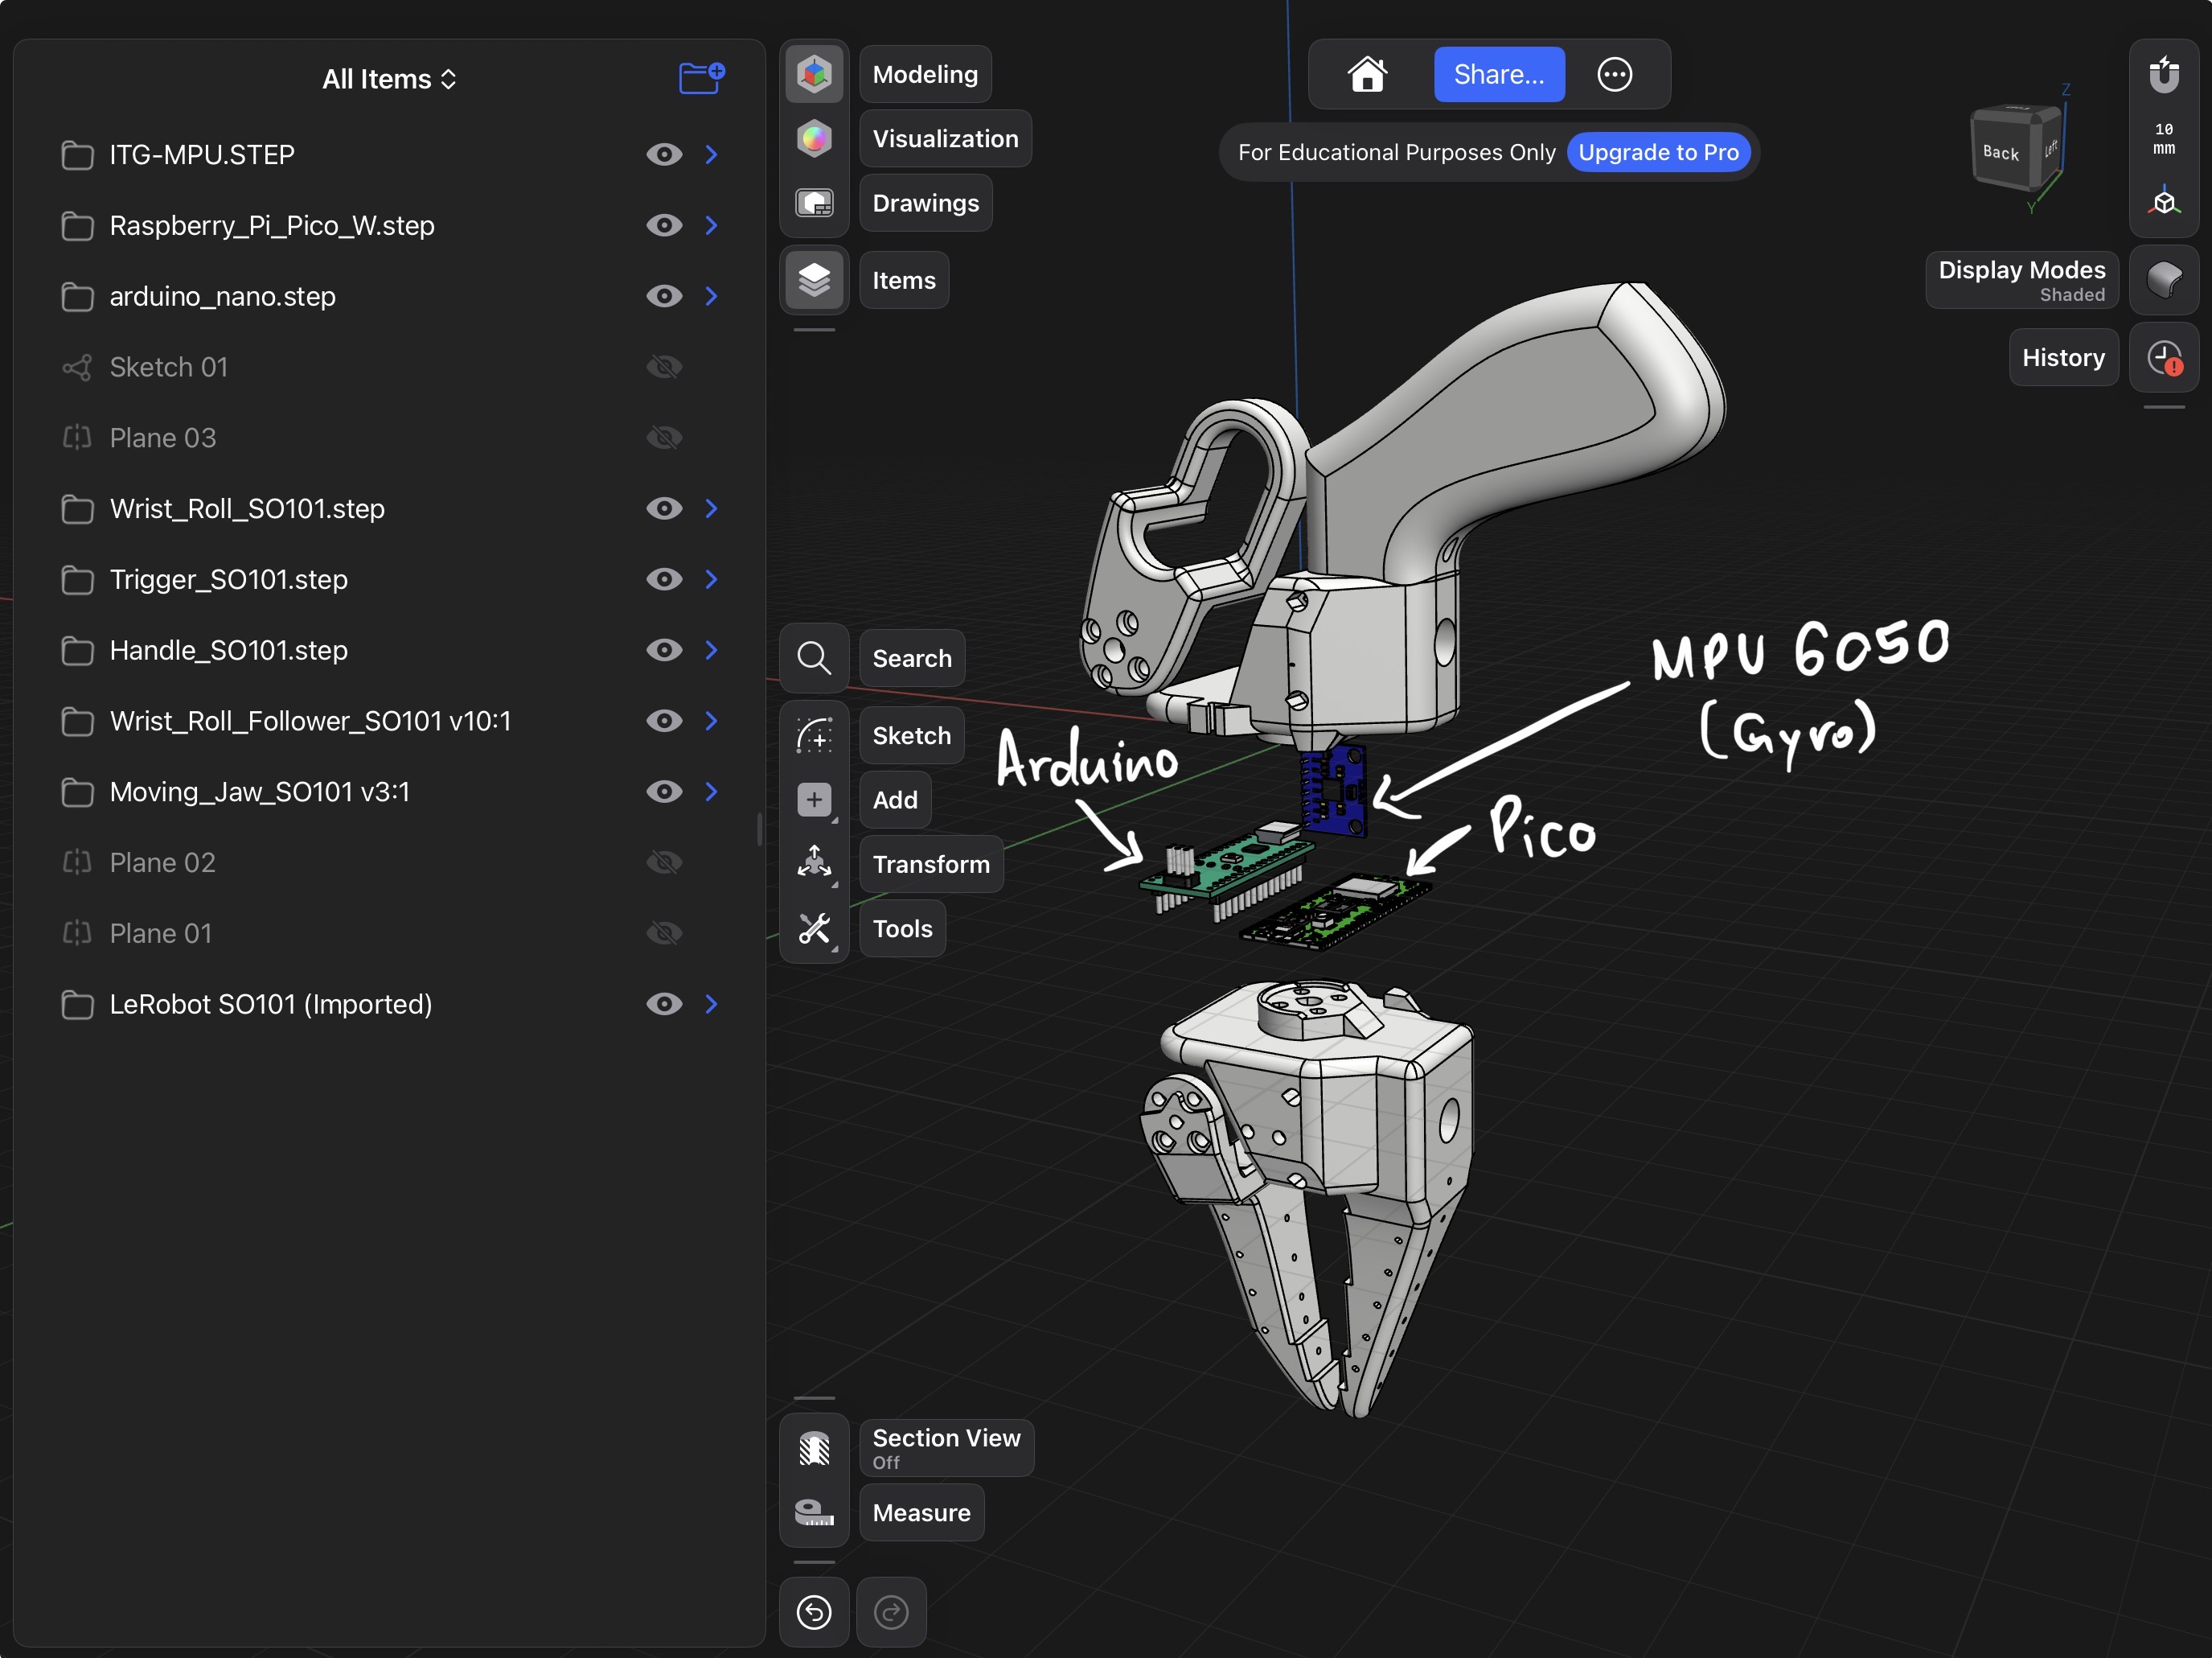
Task: Tap Upgrade to Pro
Action: [x=1658, y=152]
